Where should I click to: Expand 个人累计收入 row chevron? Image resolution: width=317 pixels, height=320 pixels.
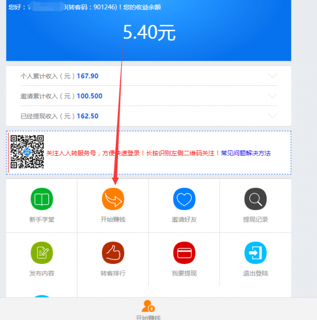click(x=272, y=76)
